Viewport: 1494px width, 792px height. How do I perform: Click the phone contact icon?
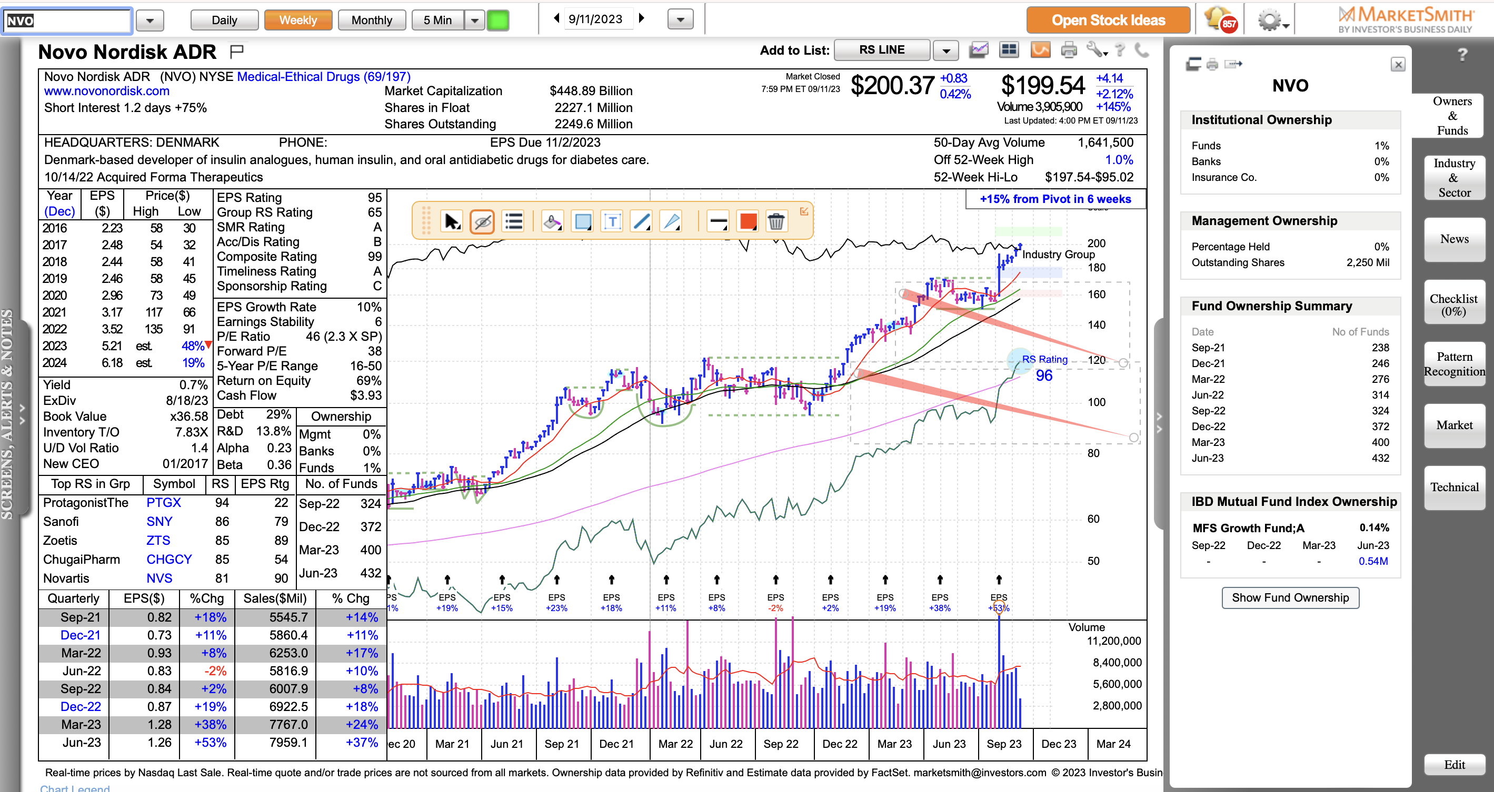point(1141,50)
